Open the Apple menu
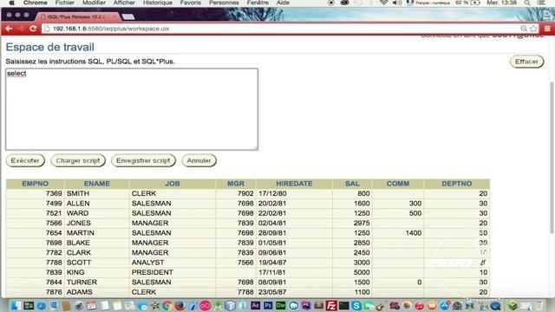The height and width of the screenshot is (312, 555). click(x=11, y=3)
